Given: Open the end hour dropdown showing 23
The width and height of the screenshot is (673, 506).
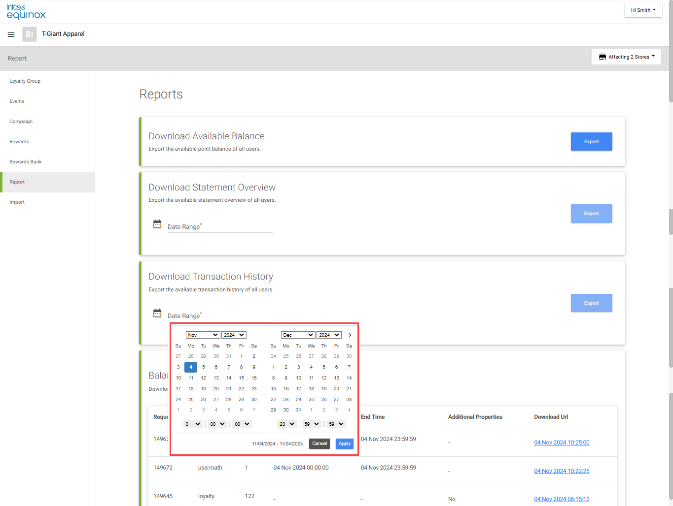Looking at the screenshot, I should coord(287,424).
